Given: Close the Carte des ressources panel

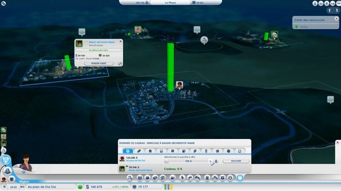Looking at the screenshot, I should click(x=336, y=19).
